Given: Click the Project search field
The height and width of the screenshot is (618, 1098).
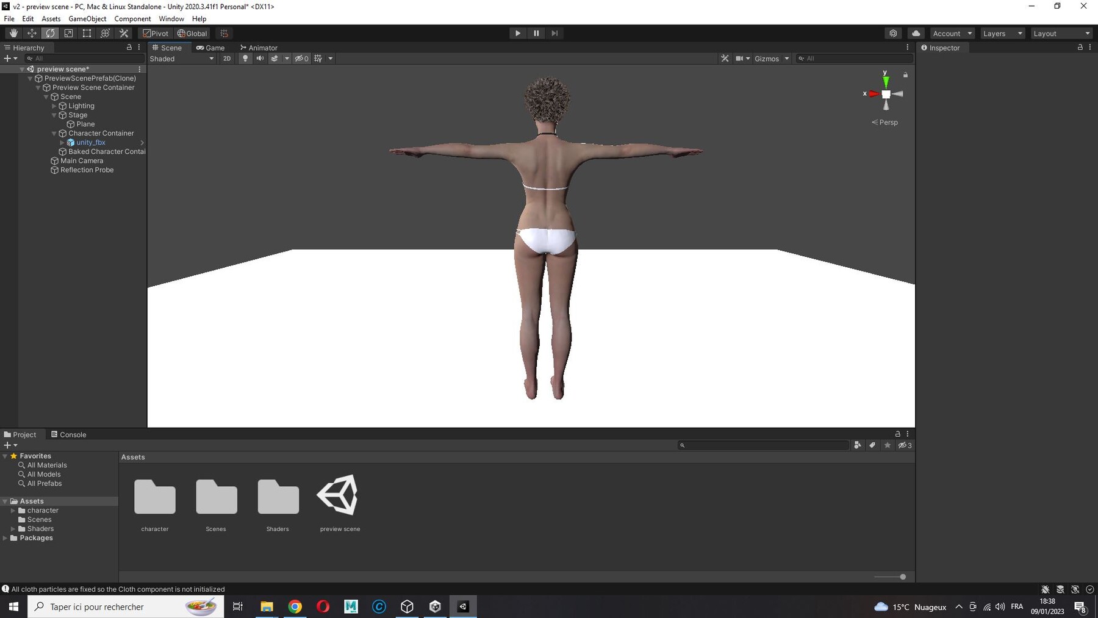Looking at the screenshot, I should coord(762,445).
